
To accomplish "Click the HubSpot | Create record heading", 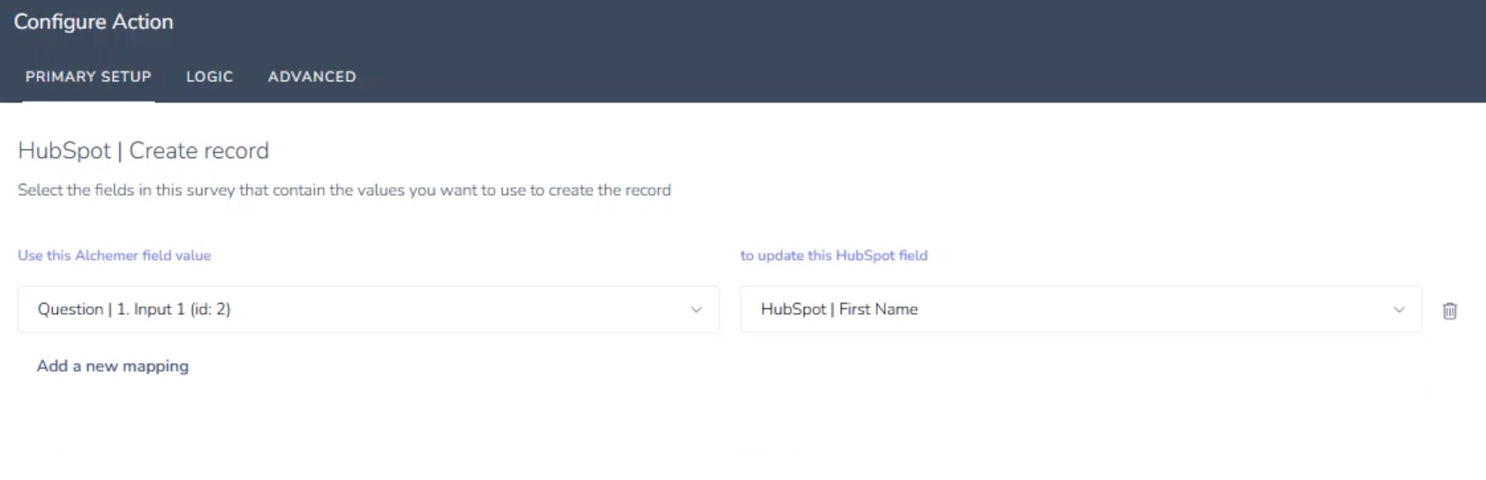I will pos(144,151).
